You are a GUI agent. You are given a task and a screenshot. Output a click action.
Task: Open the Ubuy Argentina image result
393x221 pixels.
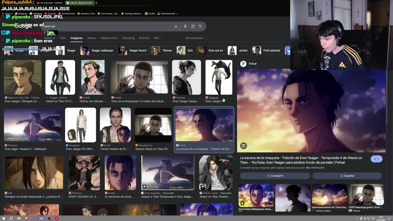[168, 173]
